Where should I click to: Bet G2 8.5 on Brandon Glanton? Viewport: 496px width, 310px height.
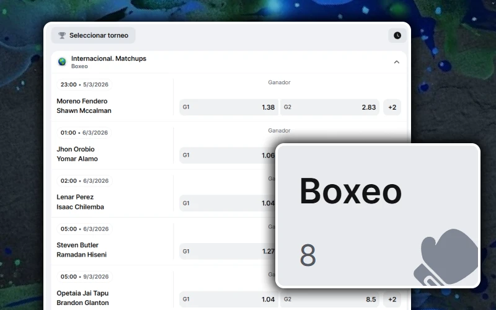(330, 299)
